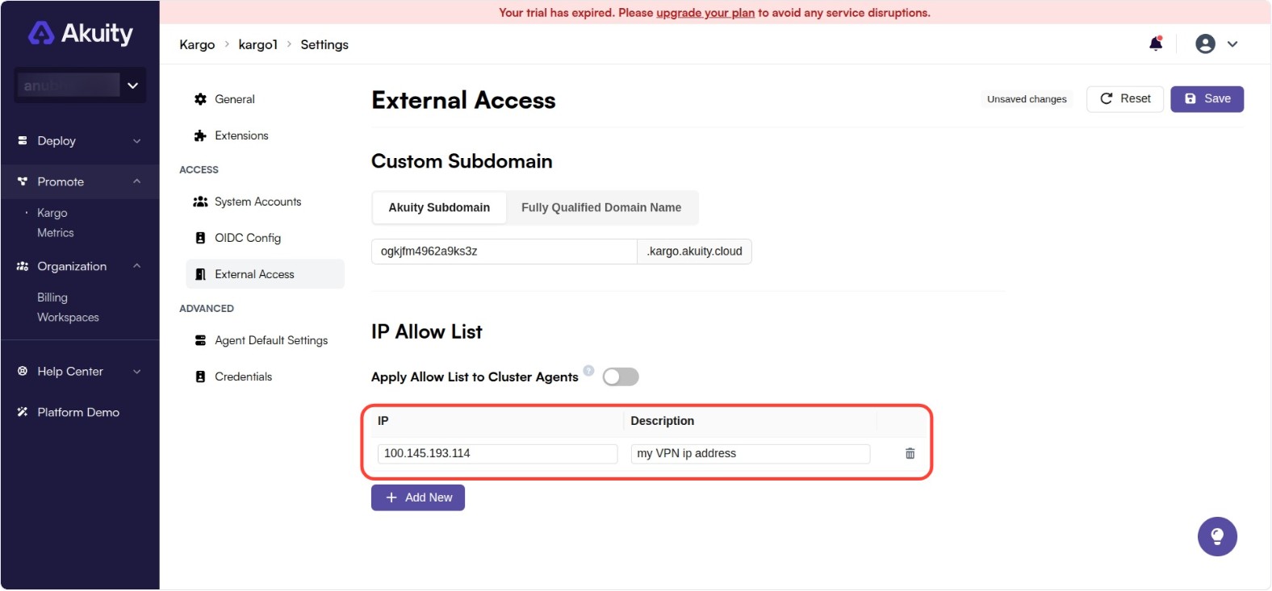Screen dimensions: 1272x591
Task: Select the Extensions settings icon
Action: pos(200,135)
